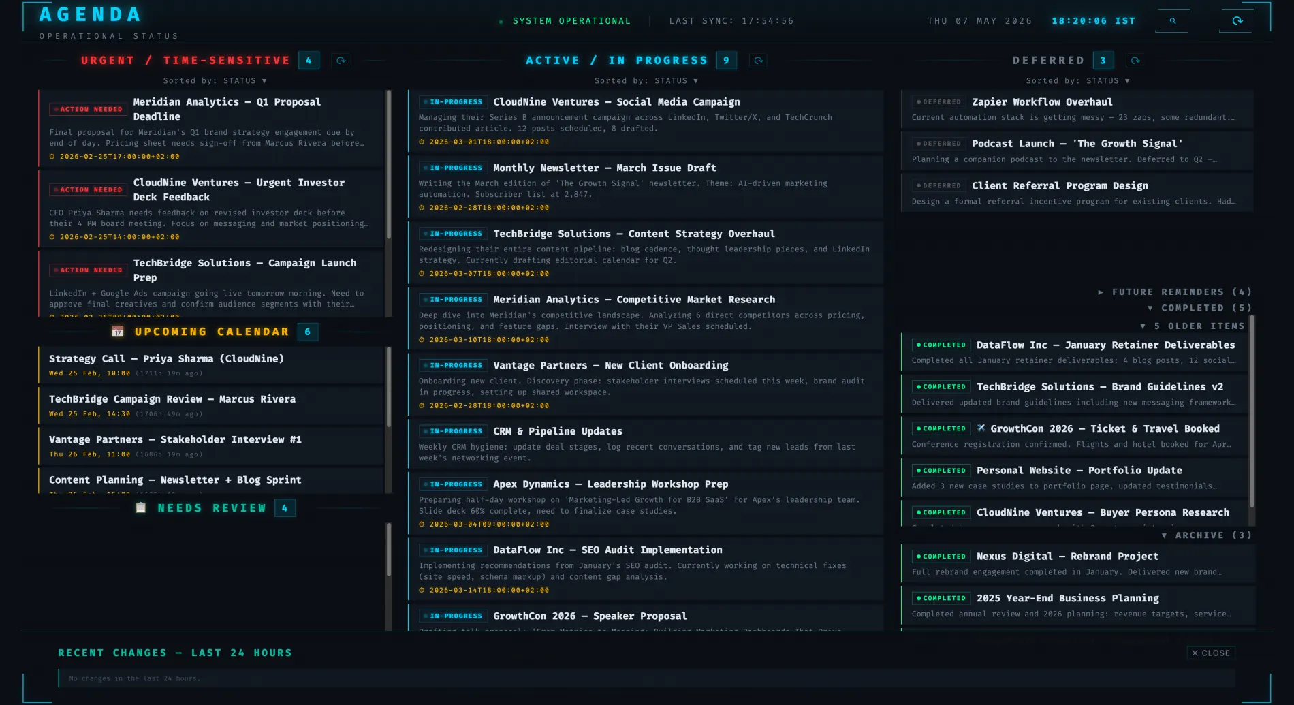Collapse the 5 Older Items group
Viewport: 1294px width, 705px height.
1193,326
